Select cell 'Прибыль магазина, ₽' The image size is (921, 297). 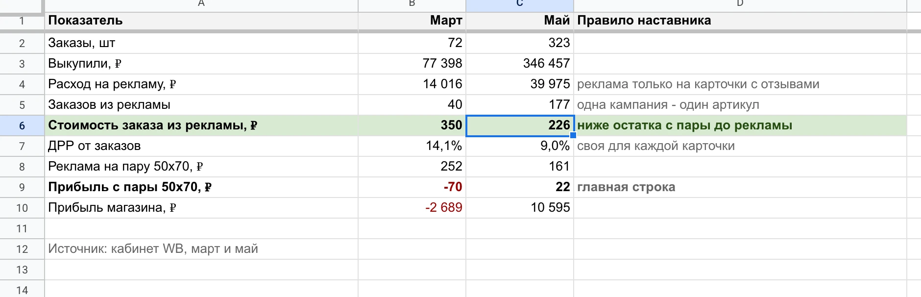[x=201, y=208]
